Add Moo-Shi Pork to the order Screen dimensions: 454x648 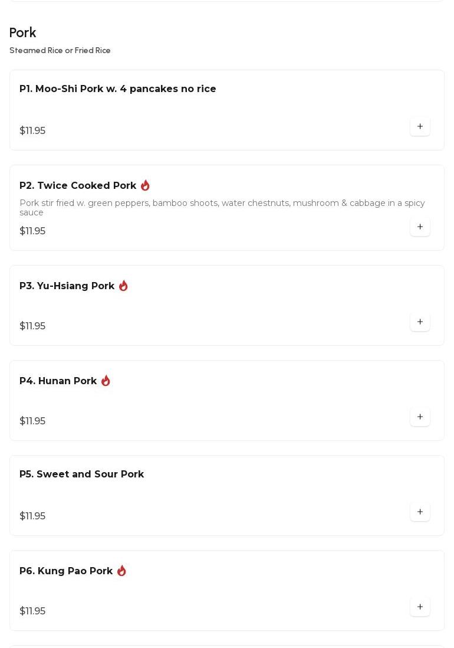pyautogui.click(x=420, y=126)
